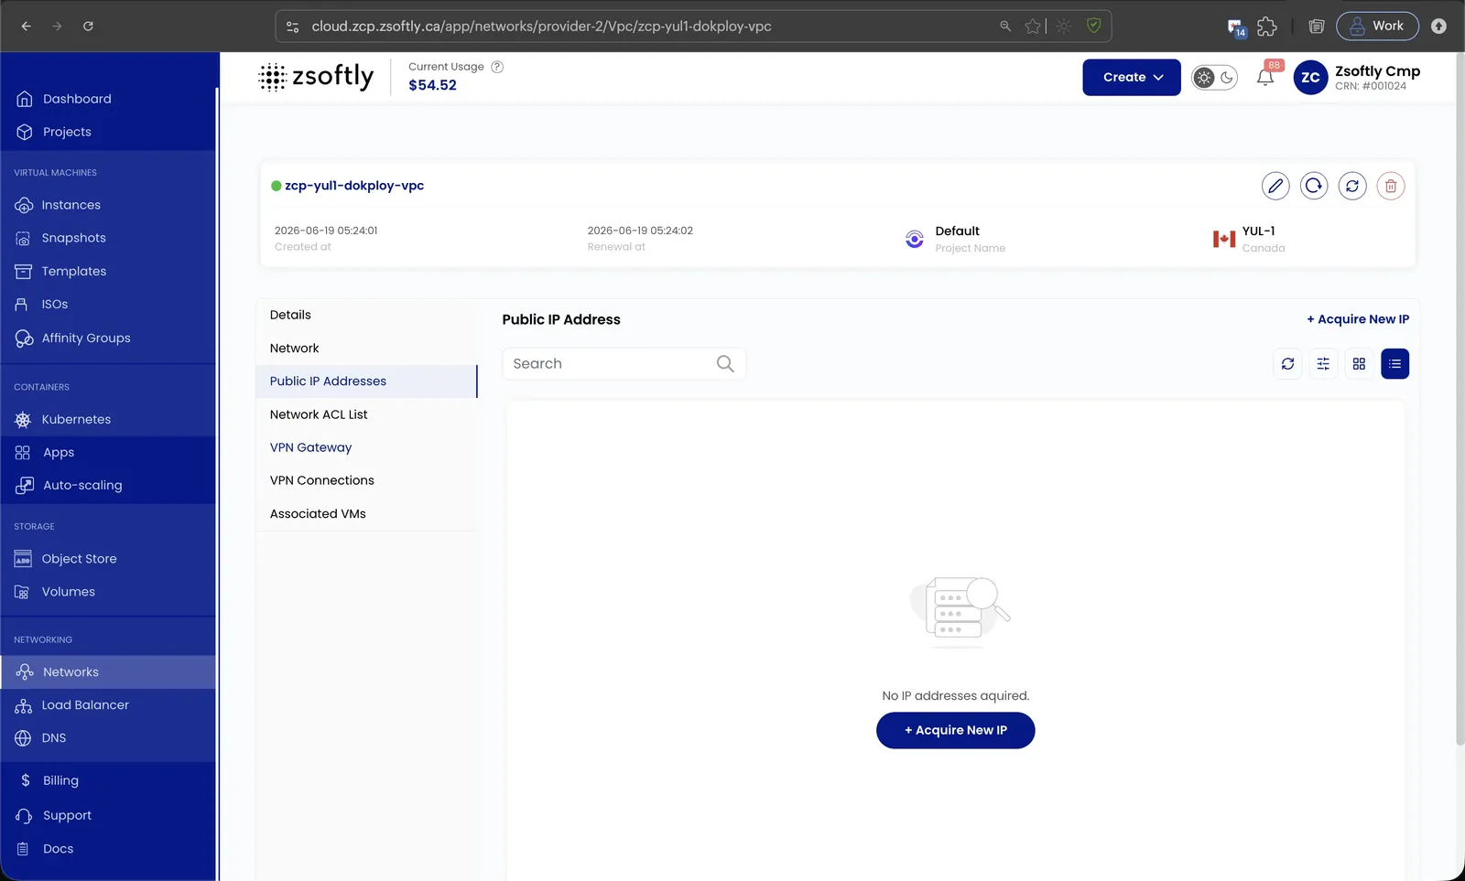Open Affinity Groups

pyautogui.click(x=86, y=338)
